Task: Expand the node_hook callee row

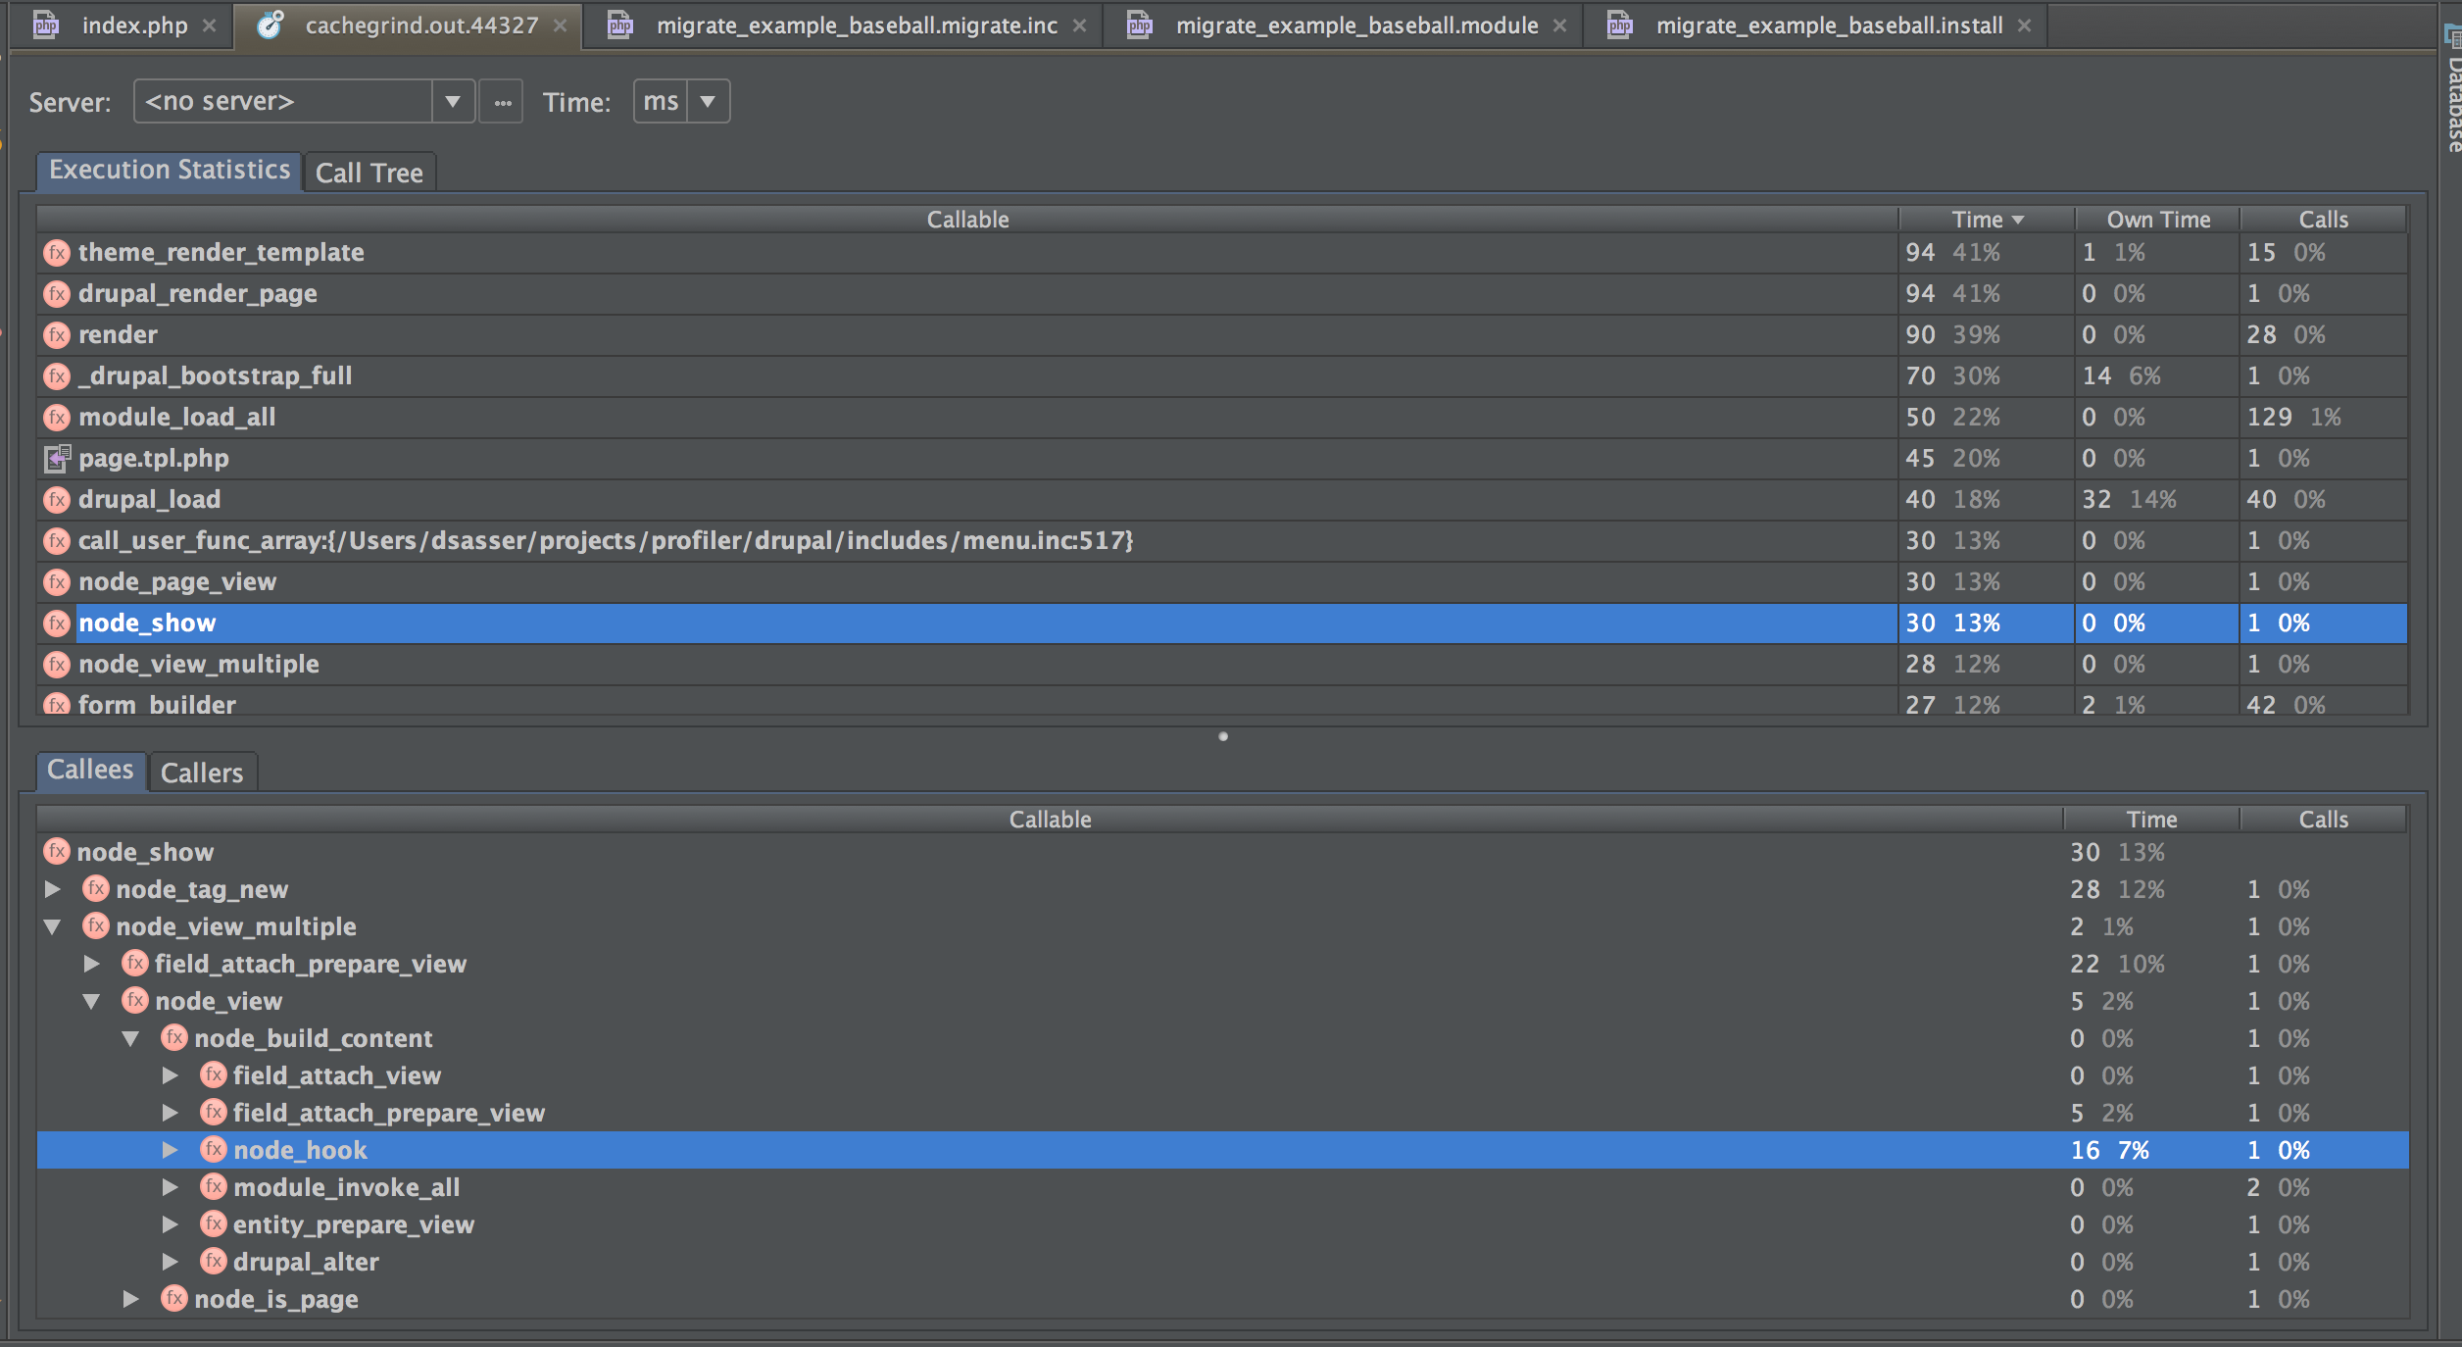Action: click(x=171, y=1150)
